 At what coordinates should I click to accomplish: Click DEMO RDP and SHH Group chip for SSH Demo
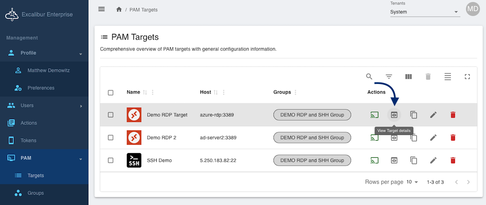pos(312,161)
